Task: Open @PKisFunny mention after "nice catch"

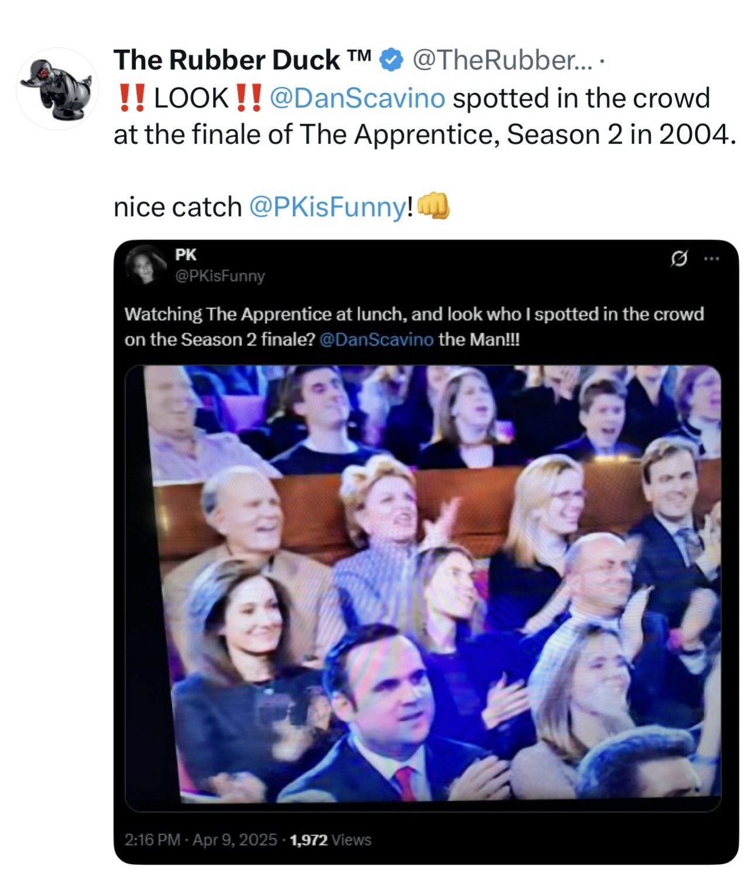Action: [327, 207]
